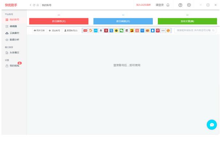
Task: Filter by the yellow circle platform icon
Action: pyautogui.click(x=116, y=31)
